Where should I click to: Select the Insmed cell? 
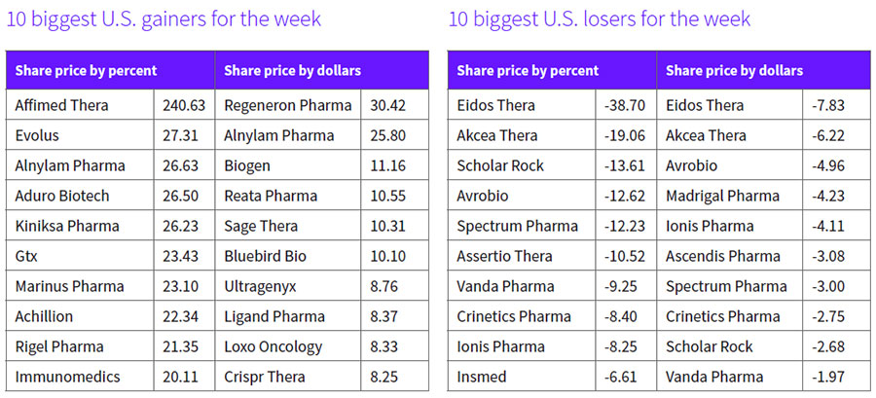point(482,377)
